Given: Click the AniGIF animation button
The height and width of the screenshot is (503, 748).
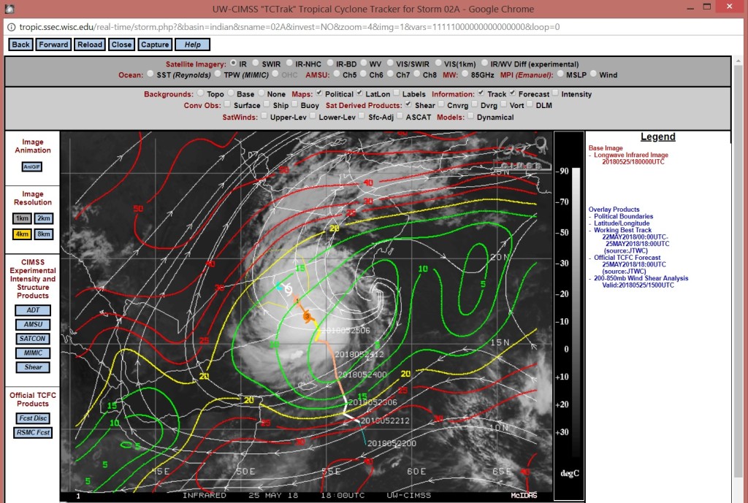Looking at the screenshot, I should [x=32, y=166].
